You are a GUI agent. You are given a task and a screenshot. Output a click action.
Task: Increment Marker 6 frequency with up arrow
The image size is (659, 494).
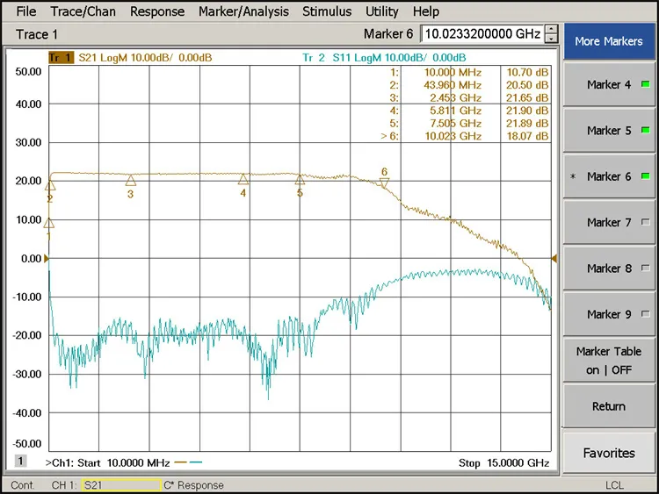pos(552,29)
